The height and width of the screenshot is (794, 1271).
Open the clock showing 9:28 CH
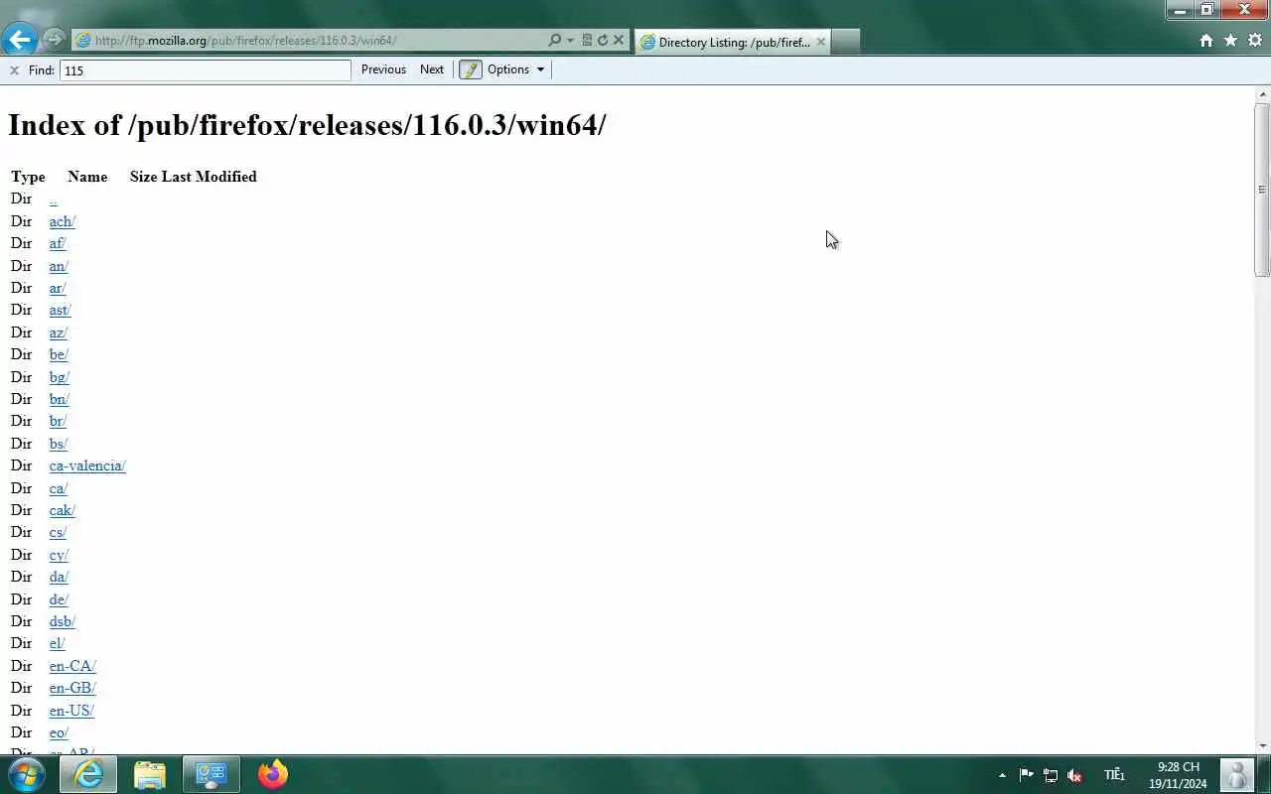coord(1178,775)
